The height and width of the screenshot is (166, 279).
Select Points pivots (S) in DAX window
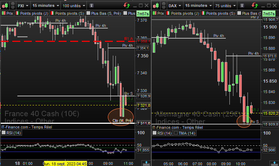click(x=218, y=13)
